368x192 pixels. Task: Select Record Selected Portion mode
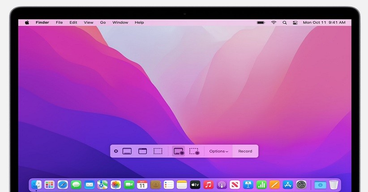(194, 151)
